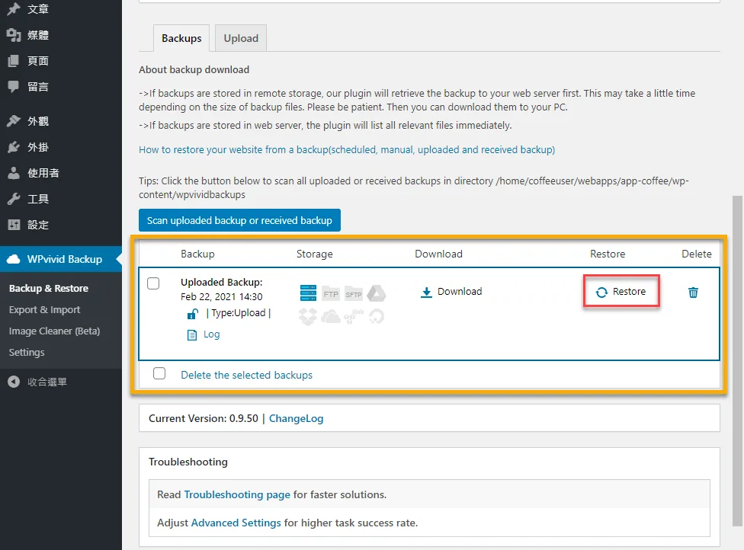Click the Download link text
Screen dimensions: 744x550
point(460,292)
